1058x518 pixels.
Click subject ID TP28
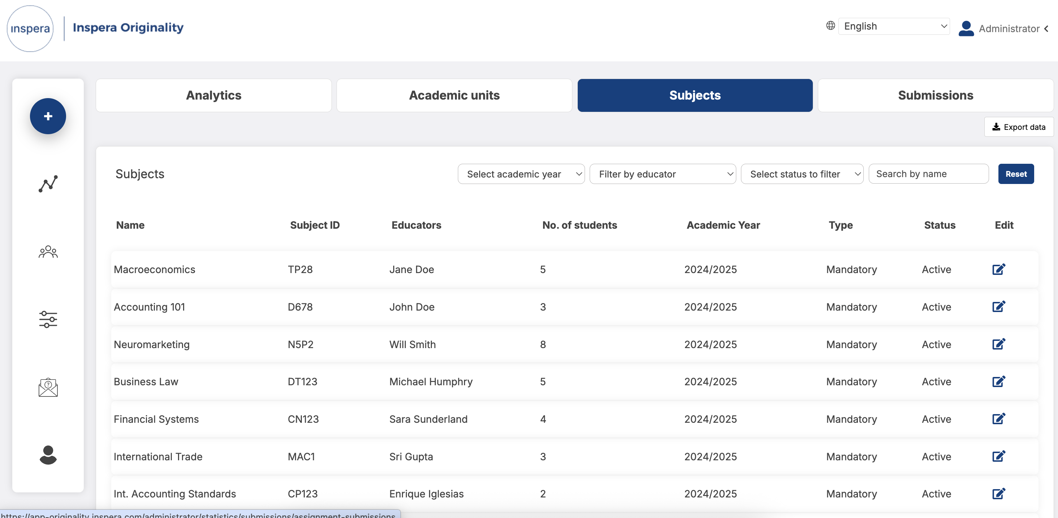pos(300,269)
